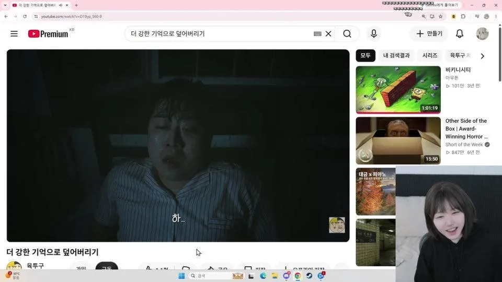Open the Chrome three-dot menu
Screen dimensions: 502x282
pyautogui.click(x=496, y=16)
